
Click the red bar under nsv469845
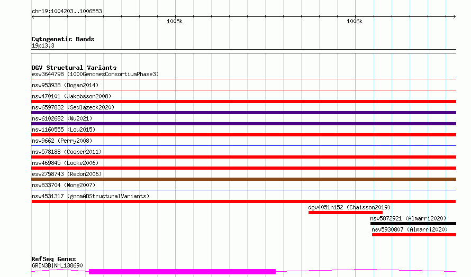click(243, 168)
